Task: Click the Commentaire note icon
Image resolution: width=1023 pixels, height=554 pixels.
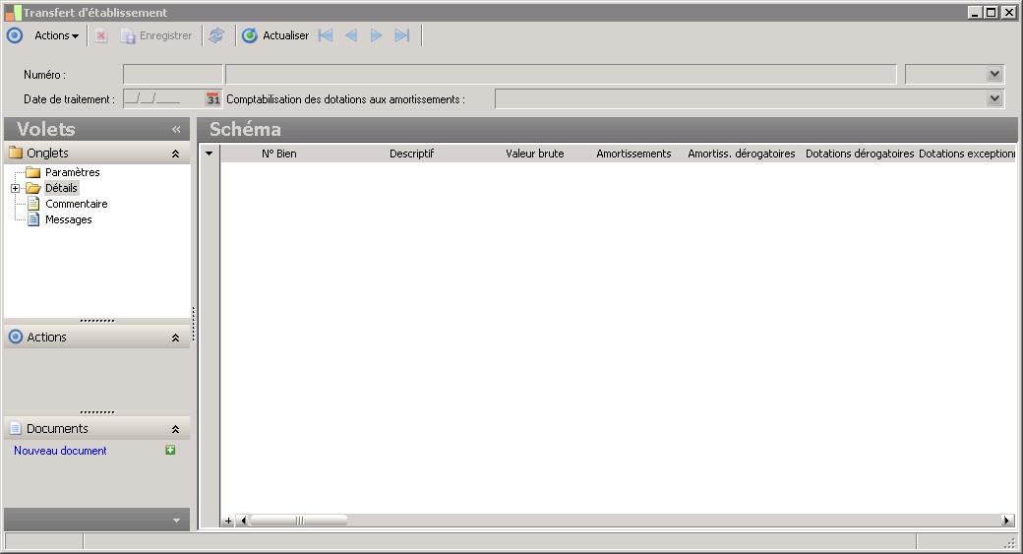Action: [33, 204]
